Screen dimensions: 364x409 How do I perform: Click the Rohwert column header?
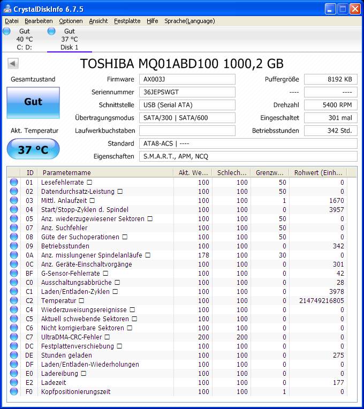point(318,172)
